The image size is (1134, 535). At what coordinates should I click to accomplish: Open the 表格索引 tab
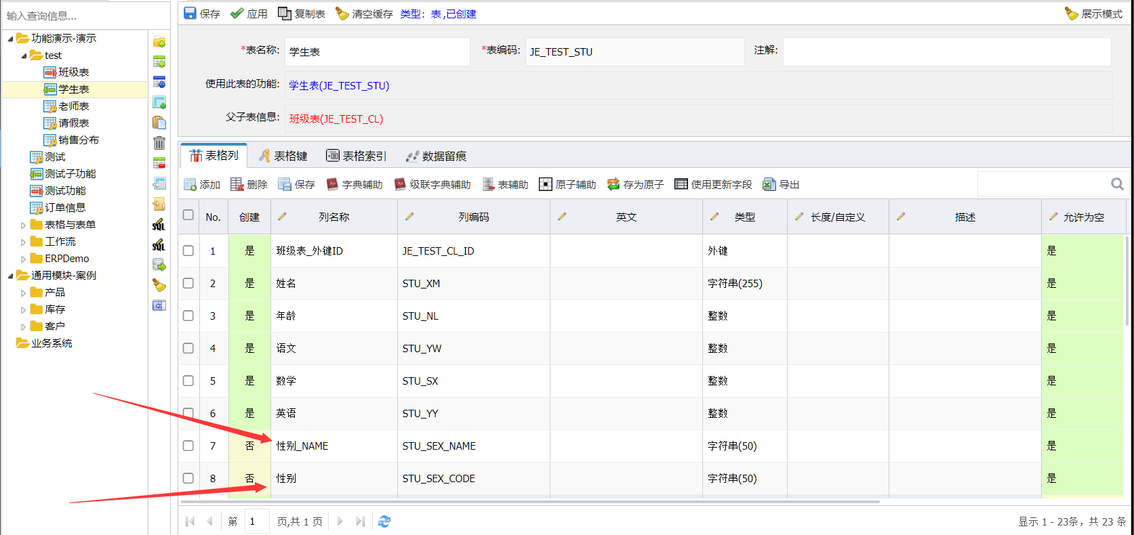[356, 156]
